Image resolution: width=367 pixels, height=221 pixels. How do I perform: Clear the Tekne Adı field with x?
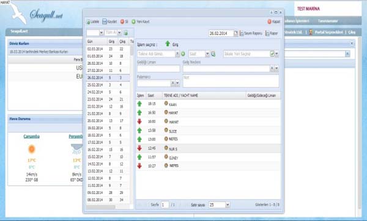[177, 54]
